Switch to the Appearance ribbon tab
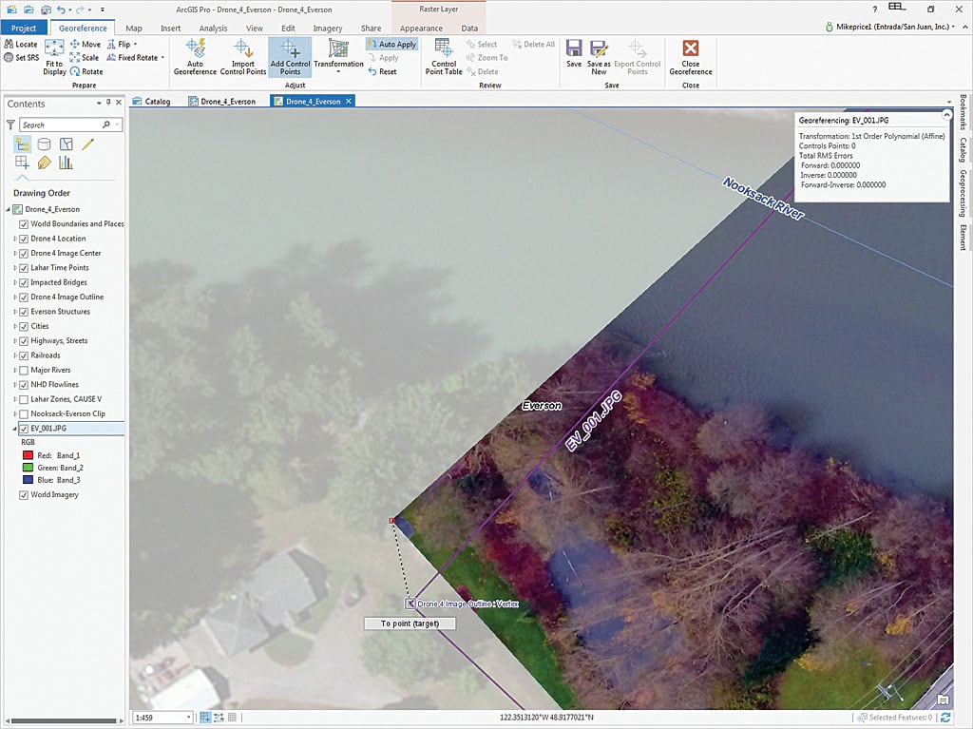 point(421,28)
